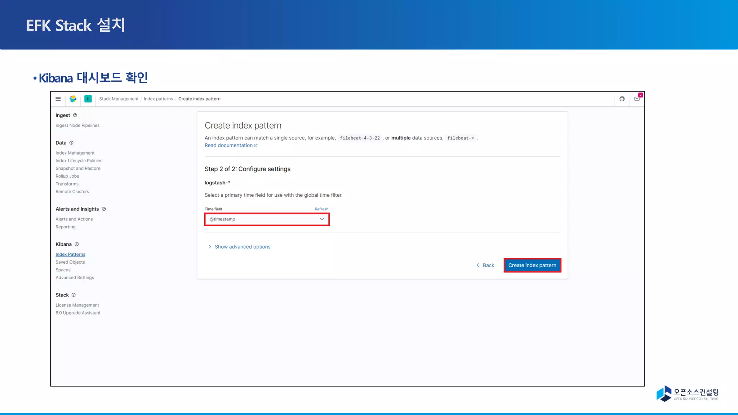Viewport: 738px width, 415px height.
Task: Click the help icon beside Kibana heading
Action: [x=76, y=244]
